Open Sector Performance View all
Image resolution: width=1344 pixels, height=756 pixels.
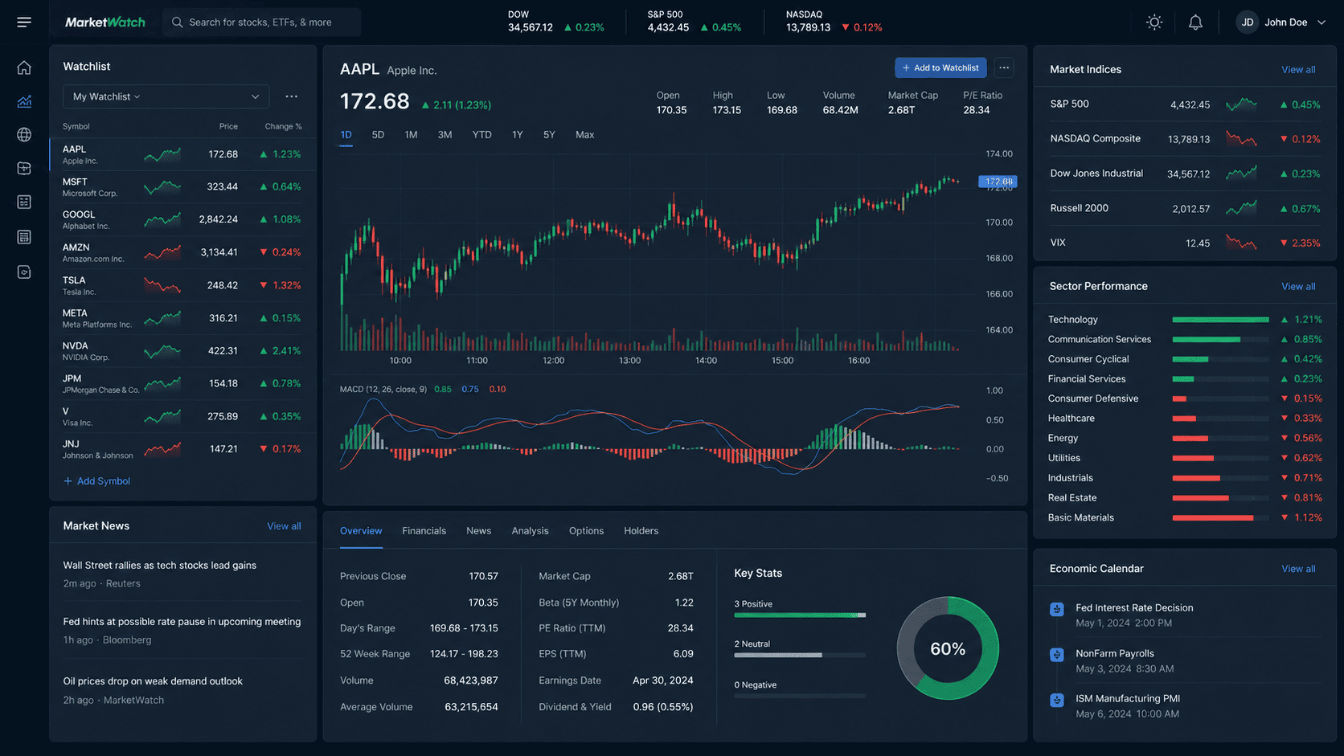pyautogui.click(x=1298, y=287)
